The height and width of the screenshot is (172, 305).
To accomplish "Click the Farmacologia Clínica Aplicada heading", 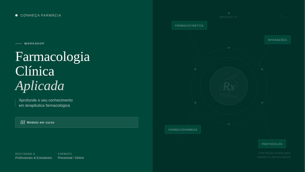I will click(x=53, y=71).
